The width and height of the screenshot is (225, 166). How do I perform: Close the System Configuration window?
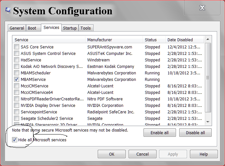202,8
